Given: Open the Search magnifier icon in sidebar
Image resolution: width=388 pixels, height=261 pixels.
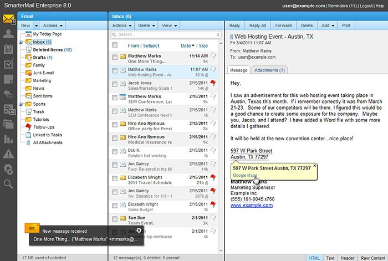Looking at the screenshot, I should 8,184.
